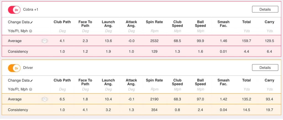Open Details for the Driver club
The height and width of the screenshot is (120, 283).
(265, 68)
